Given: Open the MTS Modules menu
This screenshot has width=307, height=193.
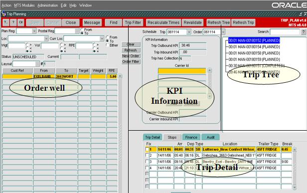Looking at the screenshot, I should [x=24, y=5].
